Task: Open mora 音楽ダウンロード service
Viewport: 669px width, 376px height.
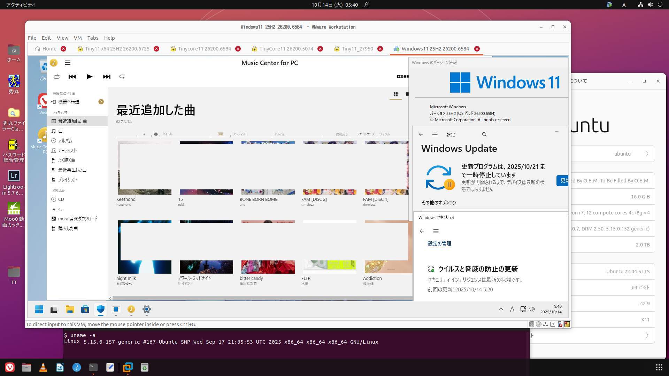Action: (x=77, y=219)
